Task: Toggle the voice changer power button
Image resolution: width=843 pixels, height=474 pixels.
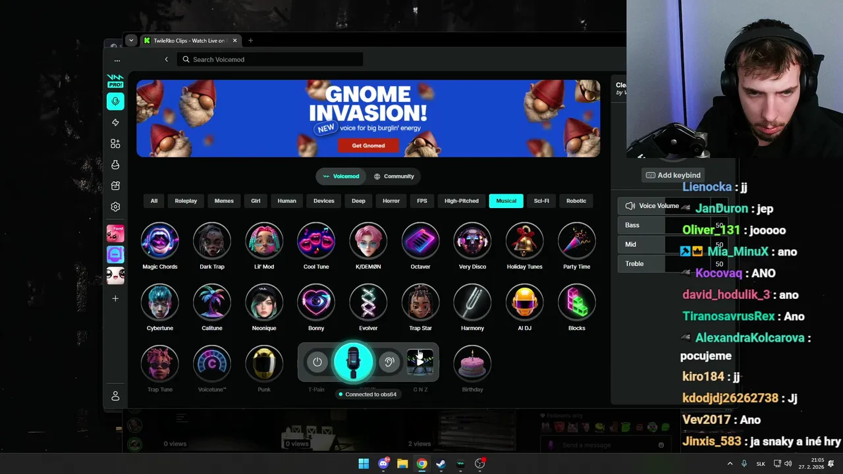Action: click(x=317, y=362)
